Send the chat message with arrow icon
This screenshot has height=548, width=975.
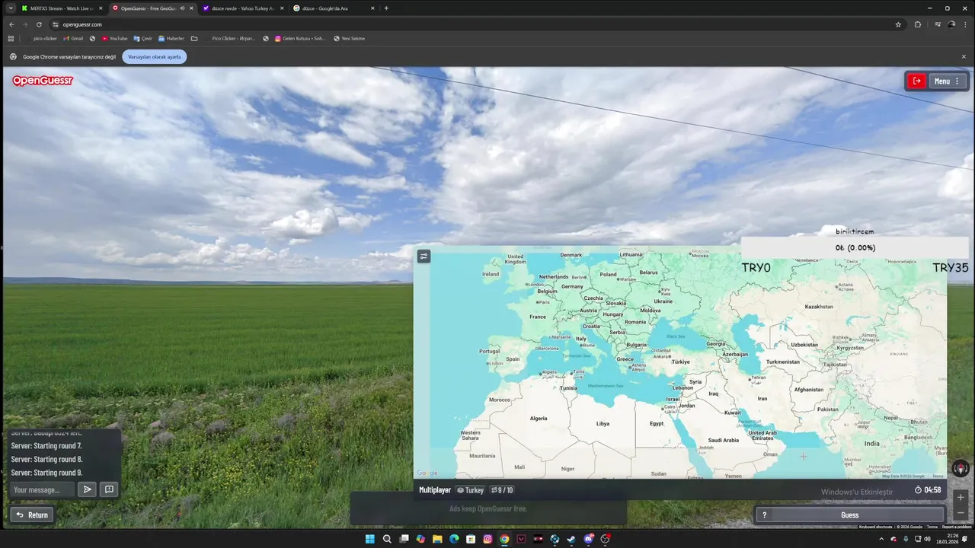tap(88, 489)
